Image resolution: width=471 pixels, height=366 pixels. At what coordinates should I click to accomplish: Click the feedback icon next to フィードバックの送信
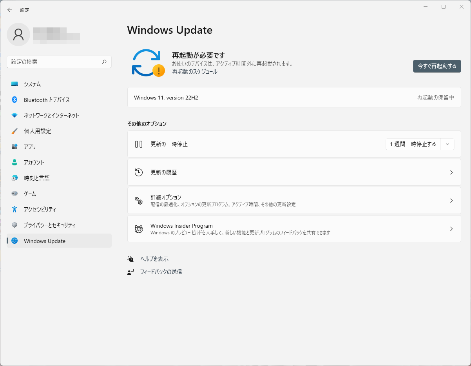click(130, 272)
